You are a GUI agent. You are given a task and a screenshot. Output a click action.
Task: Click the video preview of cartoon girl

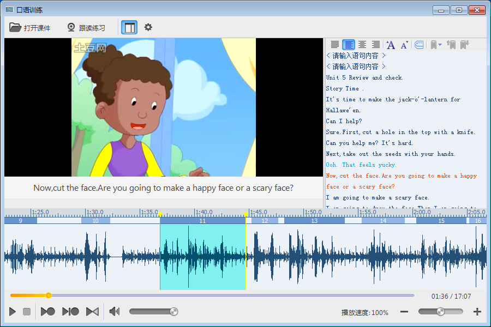[x=164, y=107]
